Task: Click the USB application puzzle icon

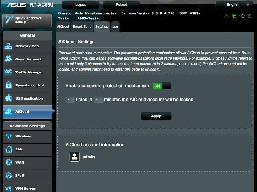Action: 9,98
